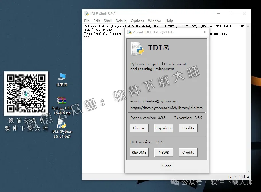Viewport: 261px width, 192px height.
Task: Click the idle-dev@python.org email text
Action: click(x=160, y=101)
